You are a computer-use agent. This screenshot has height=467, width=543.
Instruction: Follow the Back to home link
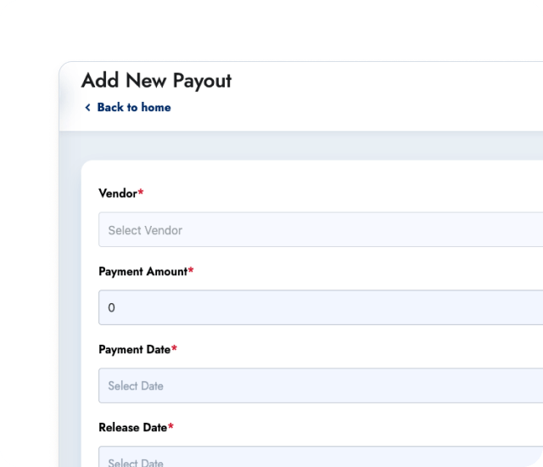pyautogui.click(x=133, y=108)
